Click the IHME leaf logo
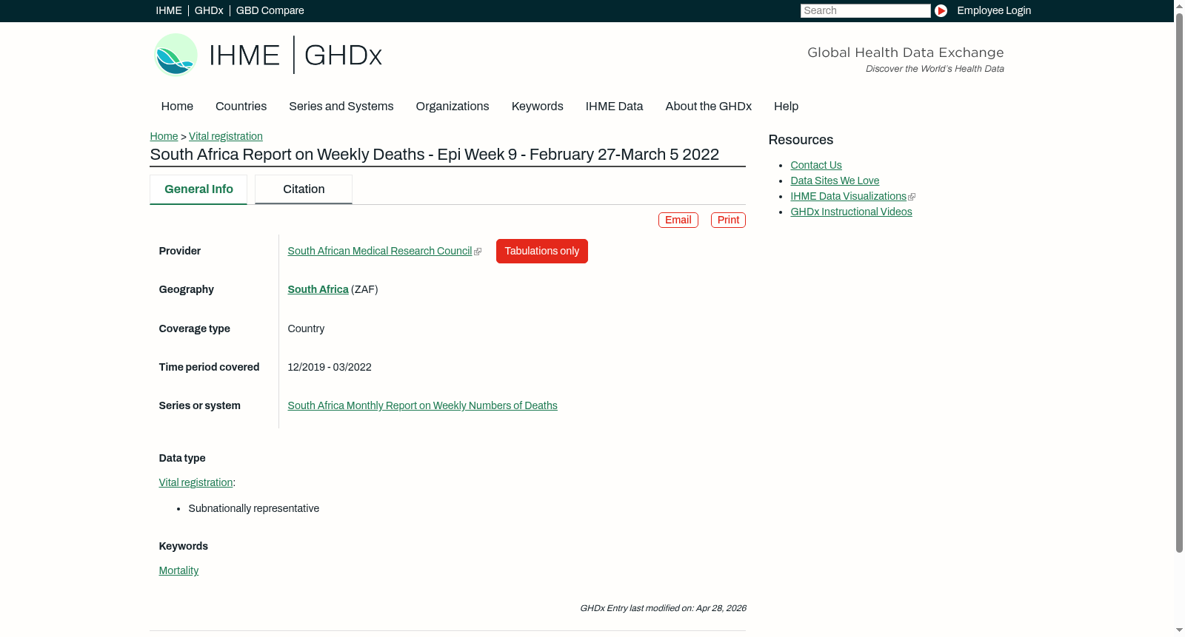 (176, 55)
